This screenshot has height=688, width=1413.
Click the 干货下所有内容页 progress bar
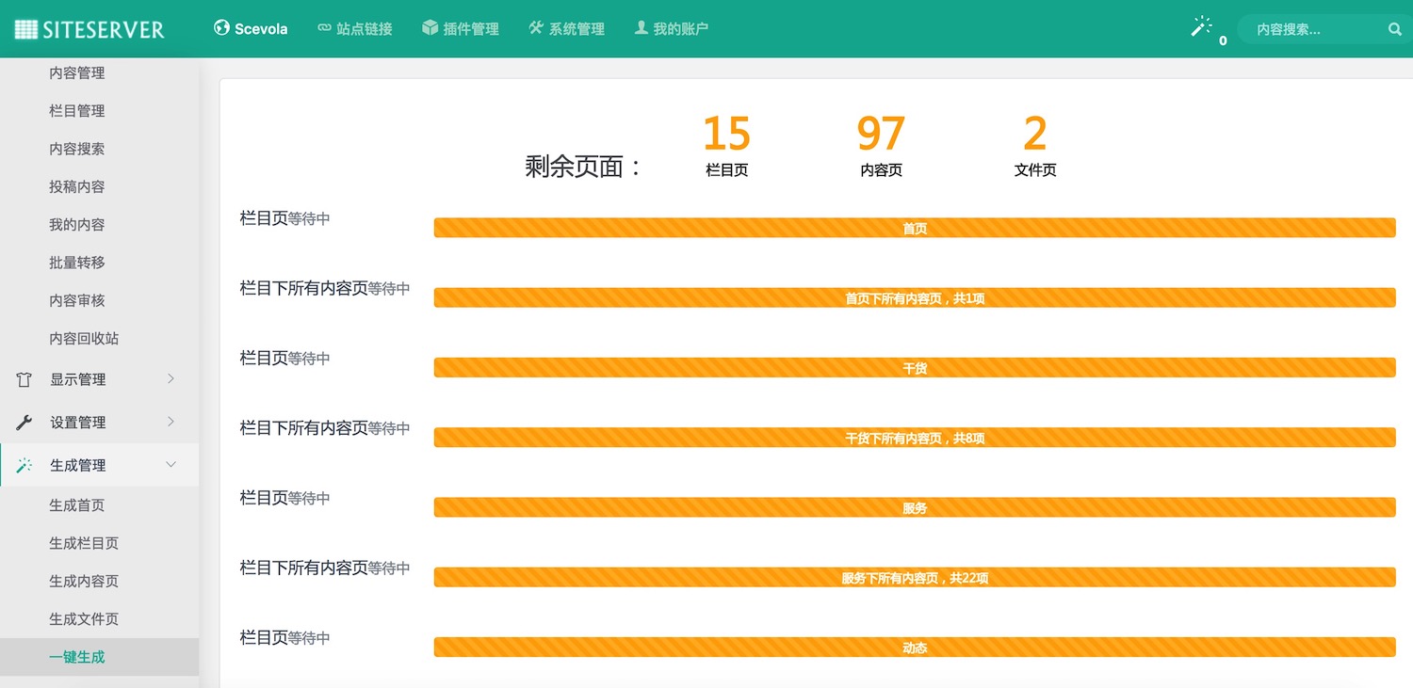pos(914,438)
